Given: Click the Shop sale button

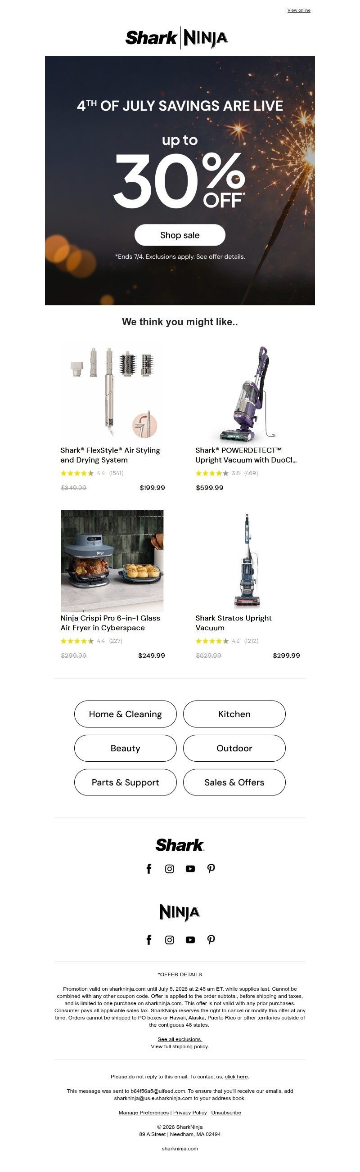Looking at the screenshot, I should (180, 235).
